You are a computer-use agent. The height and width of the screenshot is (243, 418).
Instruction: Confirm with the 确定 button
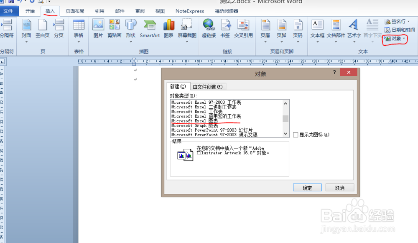[307, 188]
